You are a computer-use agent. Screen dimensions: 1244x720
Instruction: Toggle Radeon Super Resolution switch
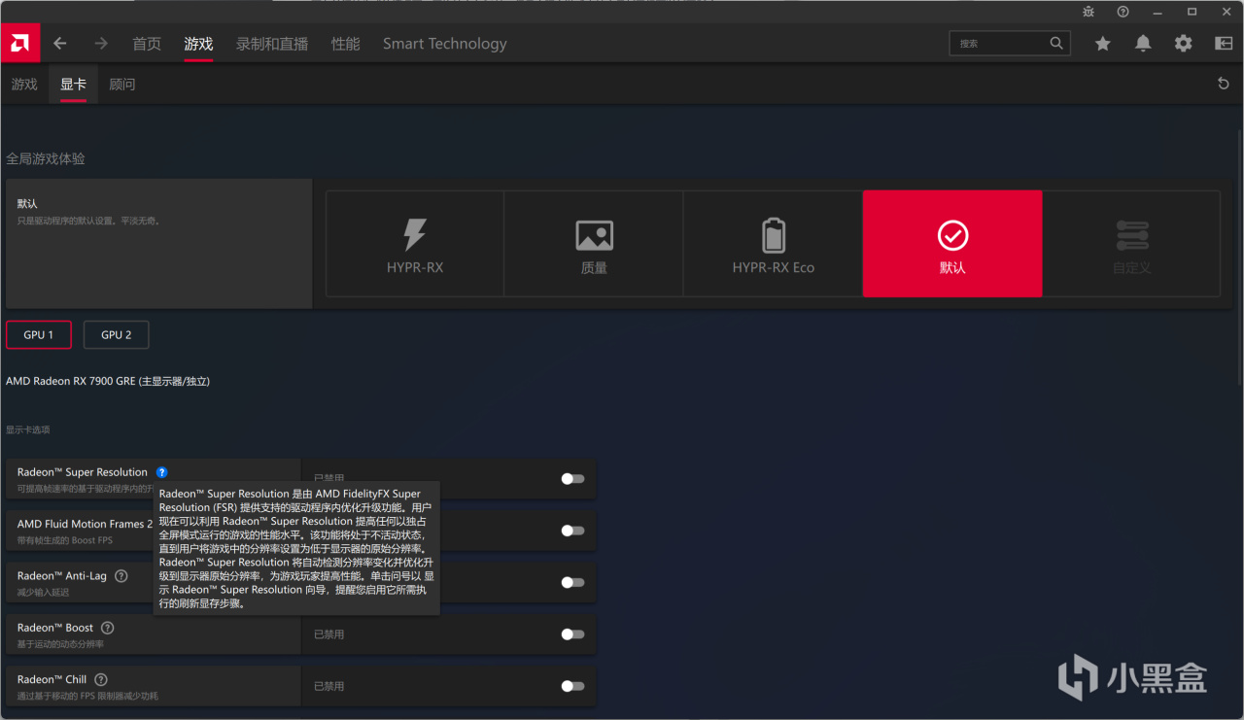[x=572, y=479]
